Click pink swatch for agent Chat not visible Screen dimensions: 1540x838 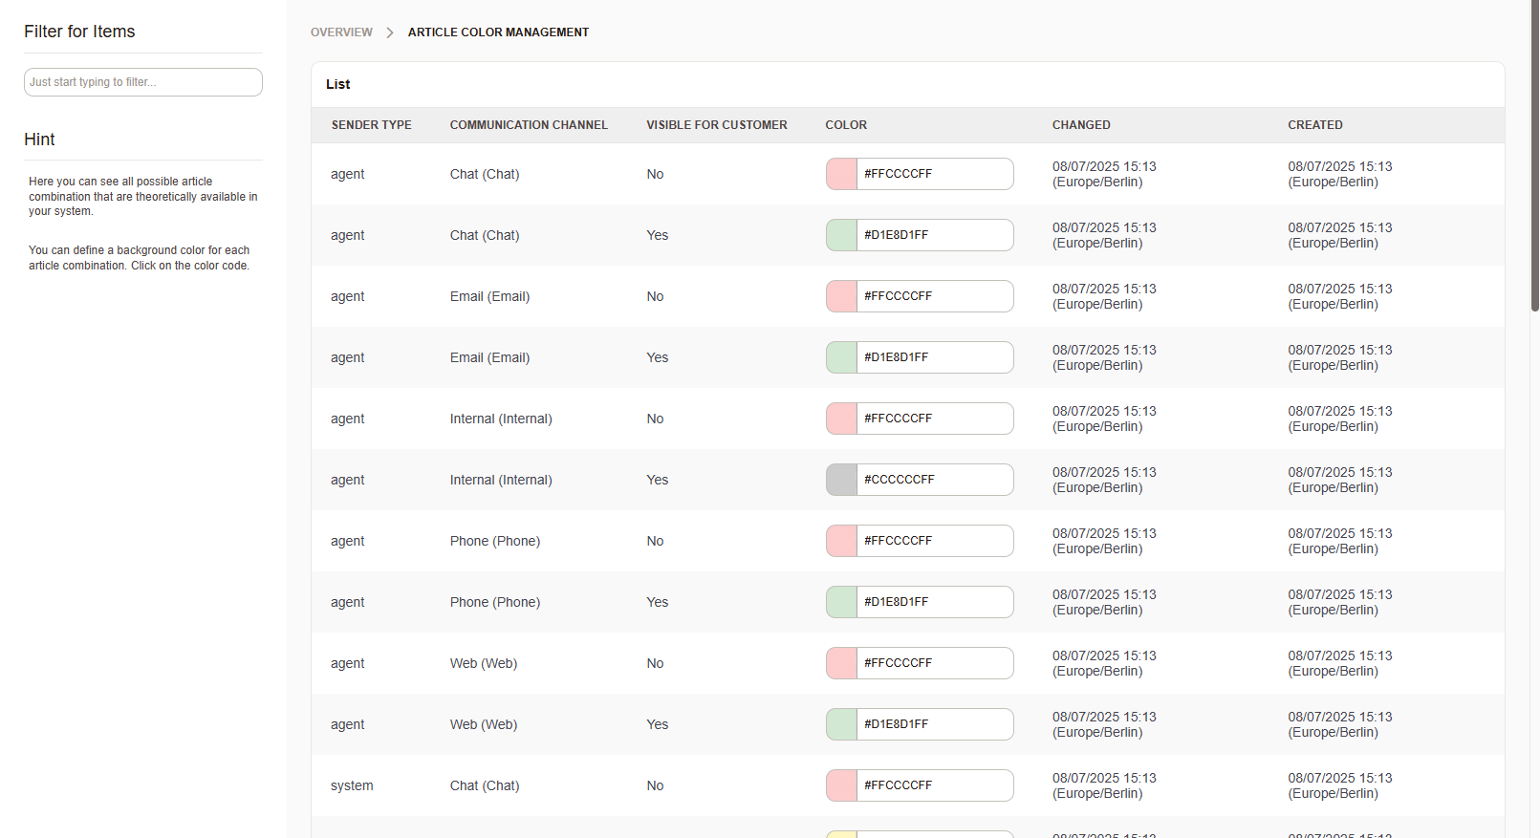point(841,174)
